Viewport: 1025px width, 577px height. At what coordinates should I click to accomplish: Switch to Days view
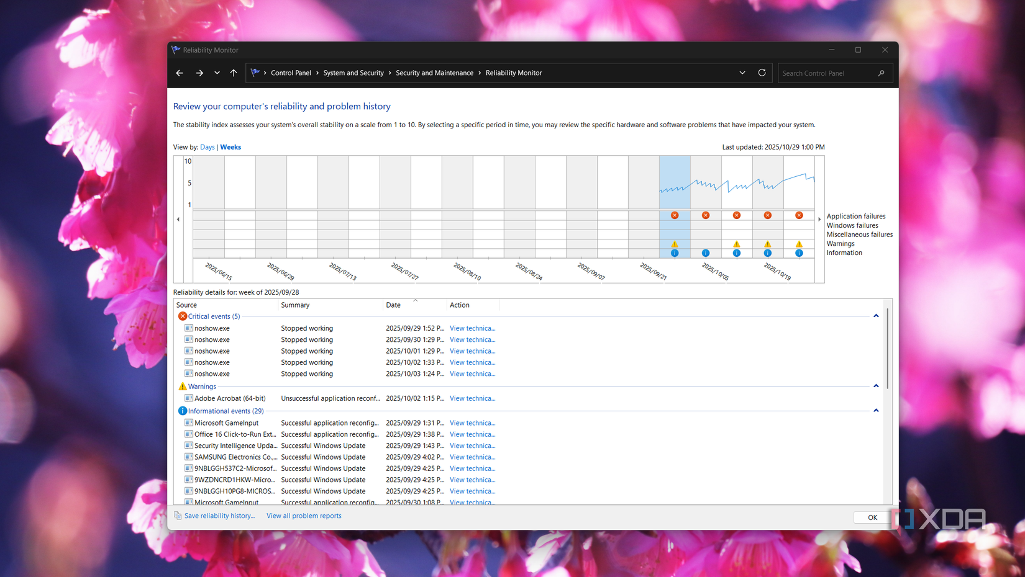[207, 147]
